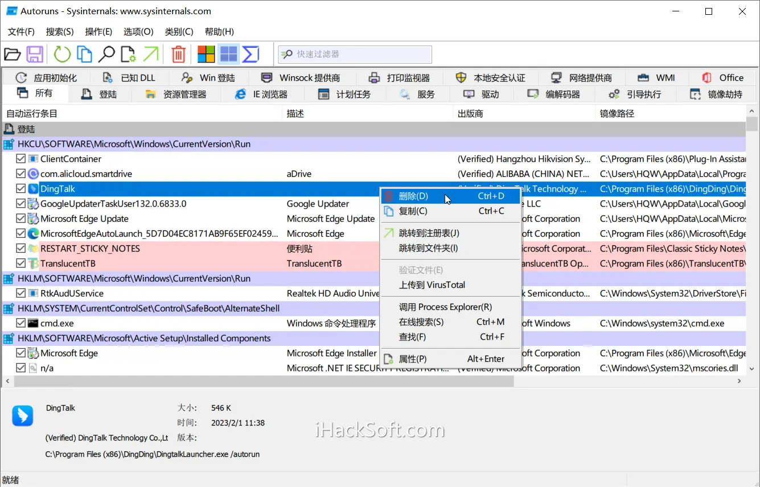Click the magnifier Find toolbar icon
Screen dimensions: 760x487
106,55
